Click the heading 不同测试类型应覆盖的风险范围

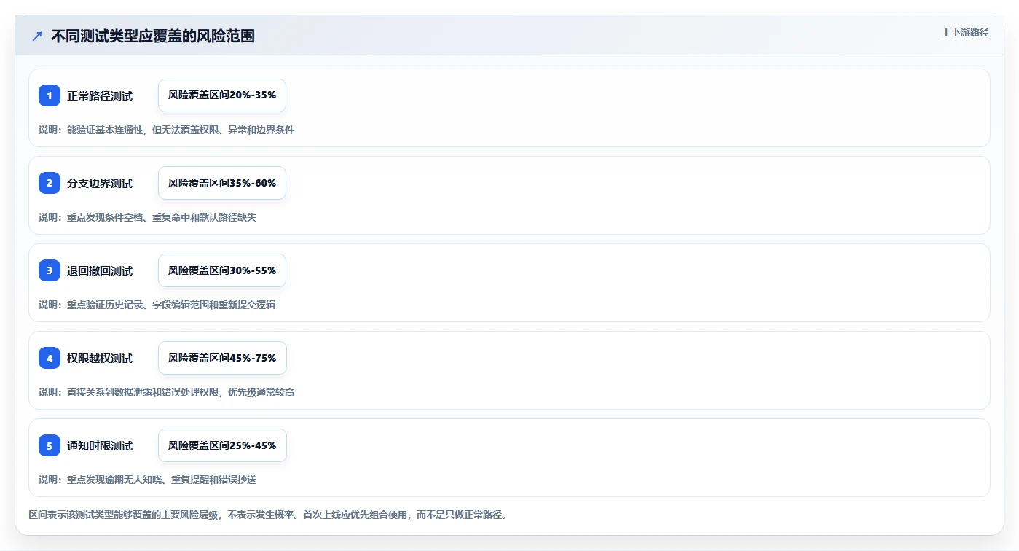point(153,36)
